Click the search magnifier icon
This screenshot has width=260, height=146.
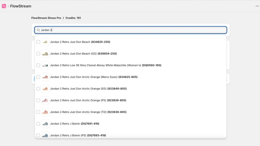pos(38,30)
